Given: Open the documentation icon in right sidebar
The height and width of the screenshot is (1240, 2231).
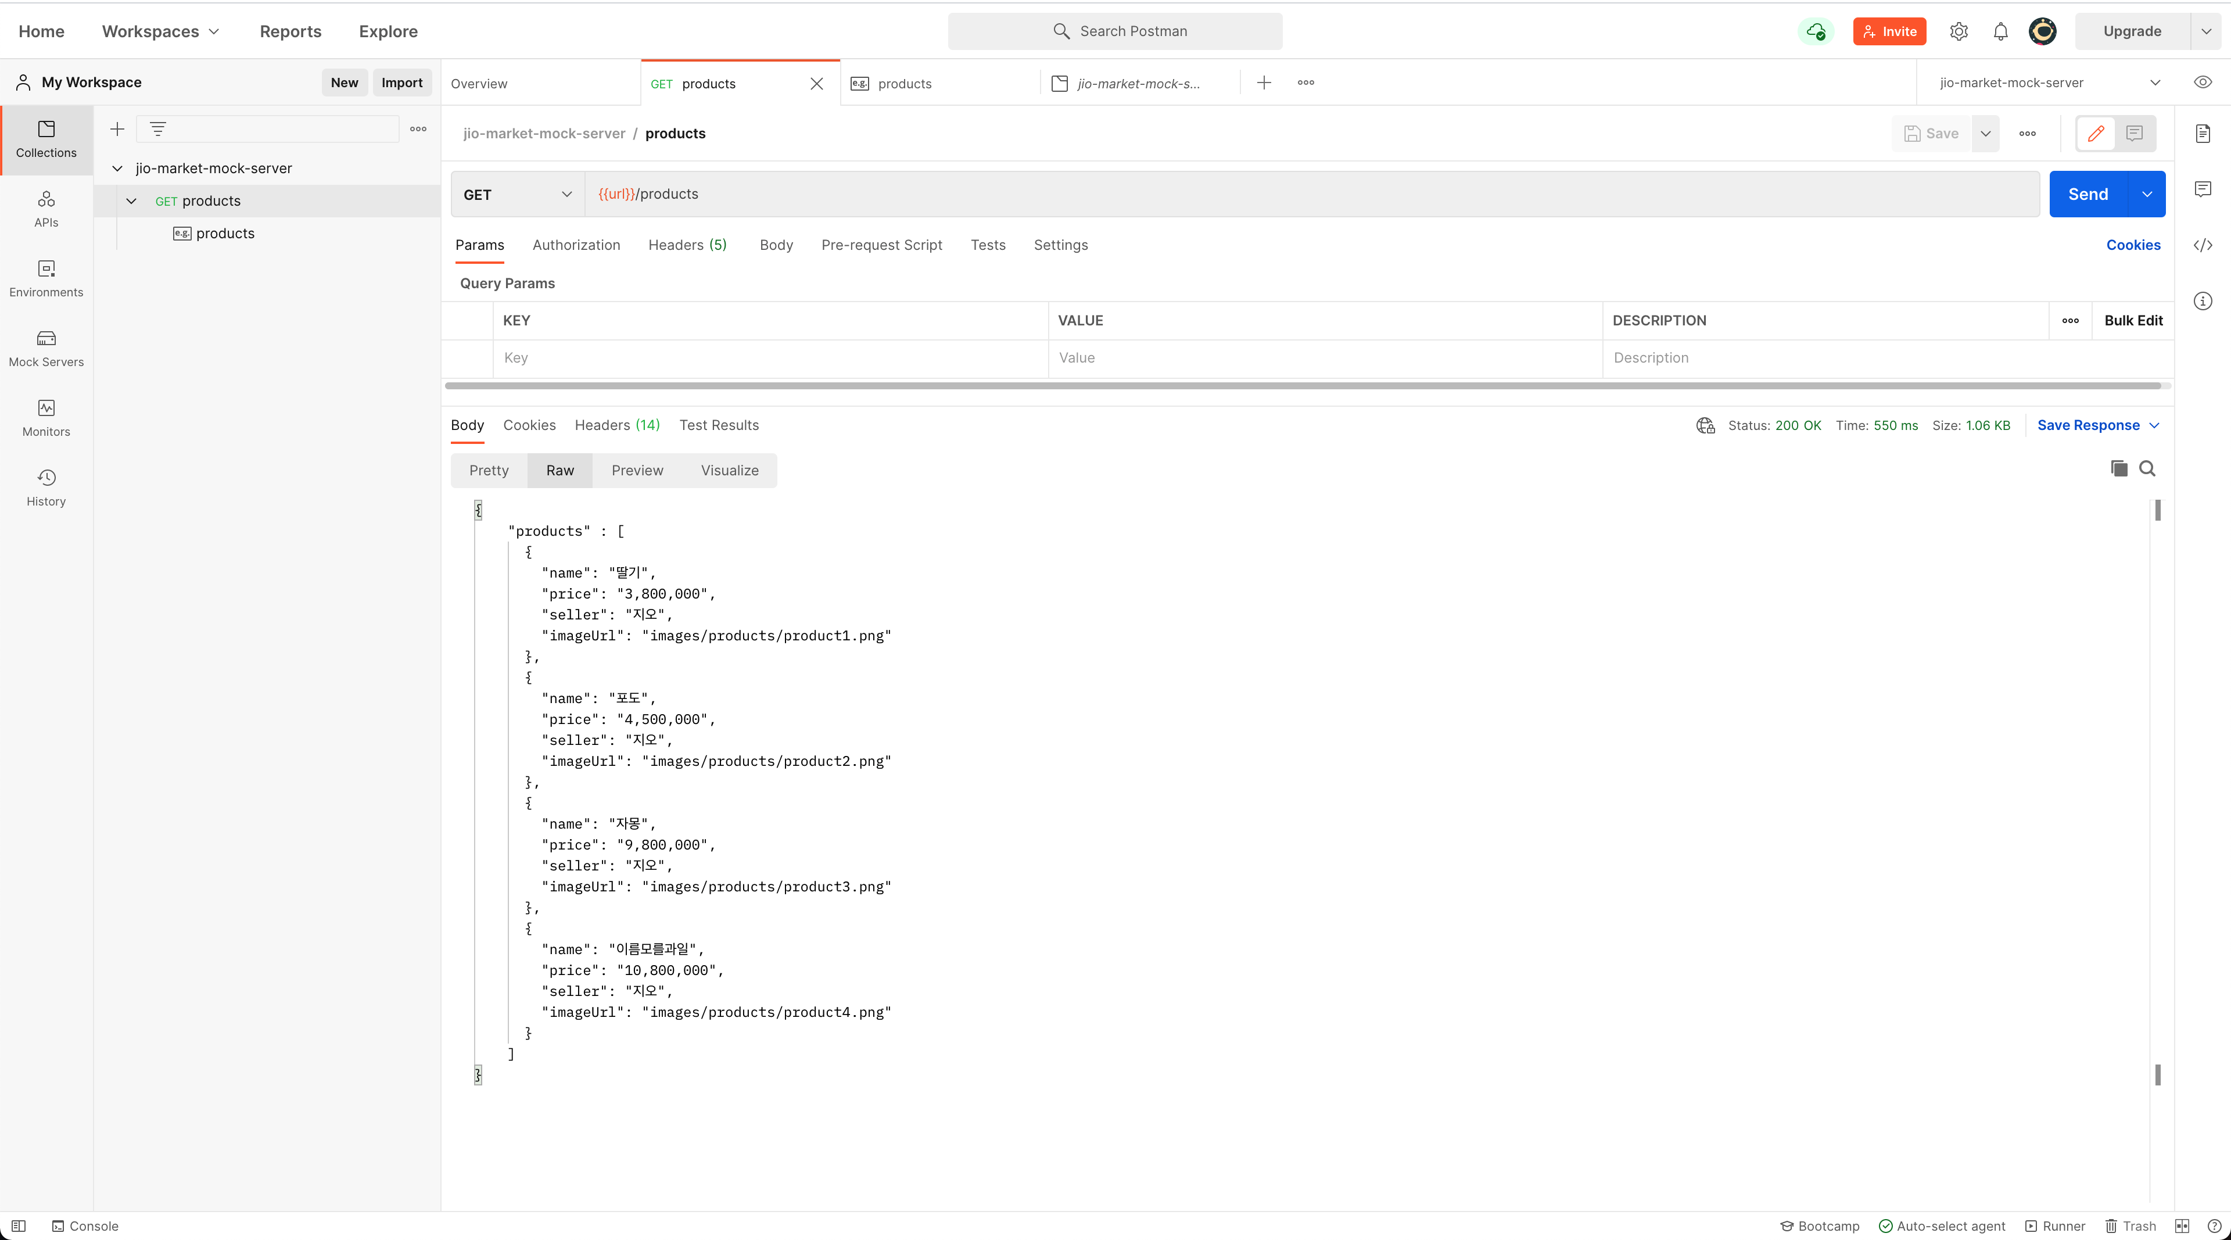Looking at the screenshot, I should pos(2203,133).
